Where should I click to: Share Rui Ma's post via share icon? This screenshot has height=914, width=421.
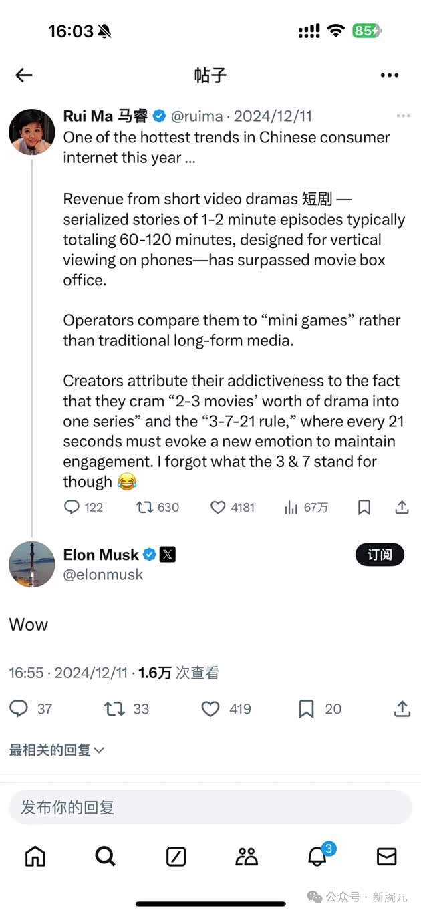coord(402,508)
